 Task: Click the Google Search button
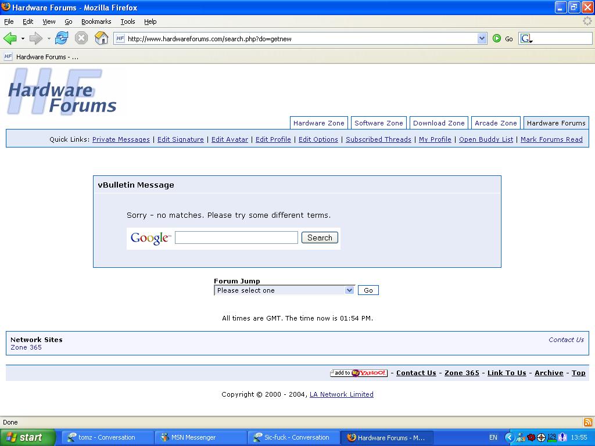[x=320, y=238]
